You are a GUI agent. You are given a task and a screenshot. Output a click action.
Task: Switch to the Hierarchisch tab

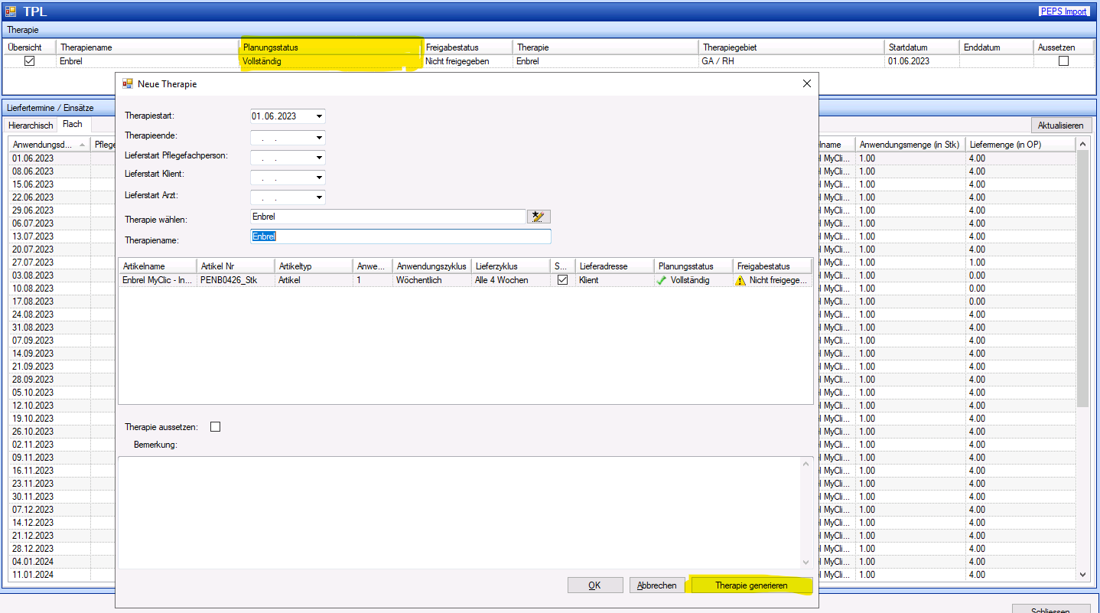[31, 125]
